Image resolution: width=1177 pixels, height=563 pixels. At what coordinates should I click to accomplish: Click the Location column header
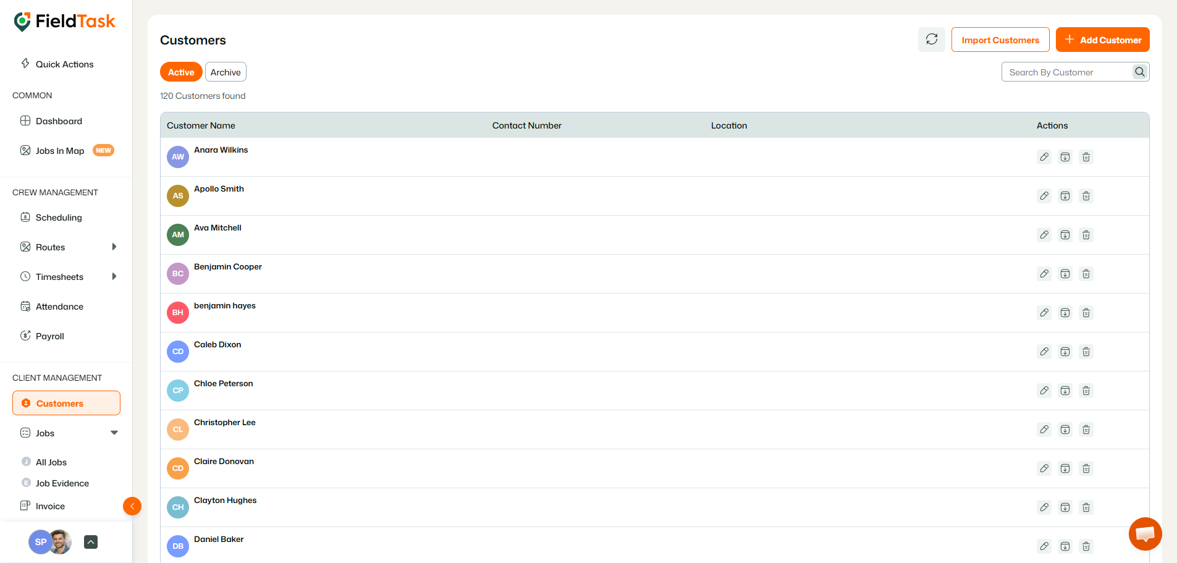point(729,125)
